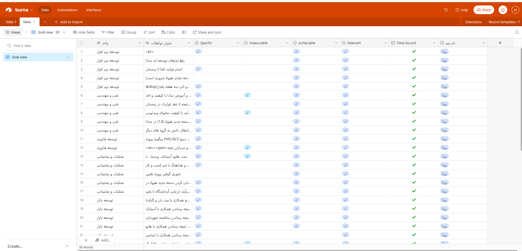
Task: Click the Find a view field
Action: 38,46
